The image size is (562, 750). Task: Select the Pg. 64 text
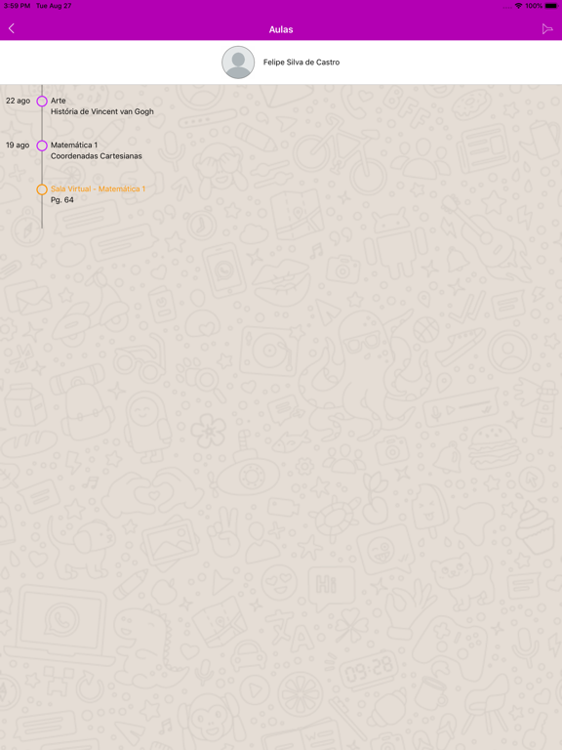(x=62, y=200)
